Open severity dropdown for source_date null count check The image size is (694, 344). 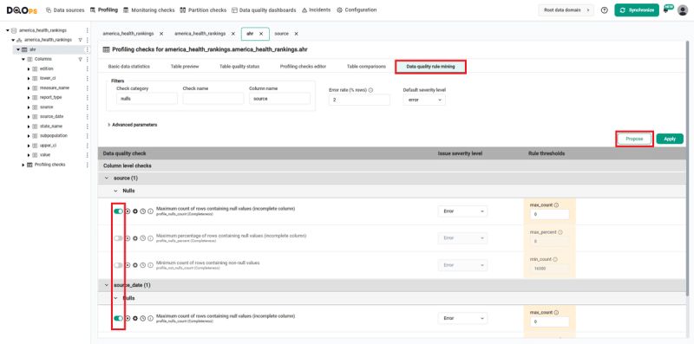(462, 318)
